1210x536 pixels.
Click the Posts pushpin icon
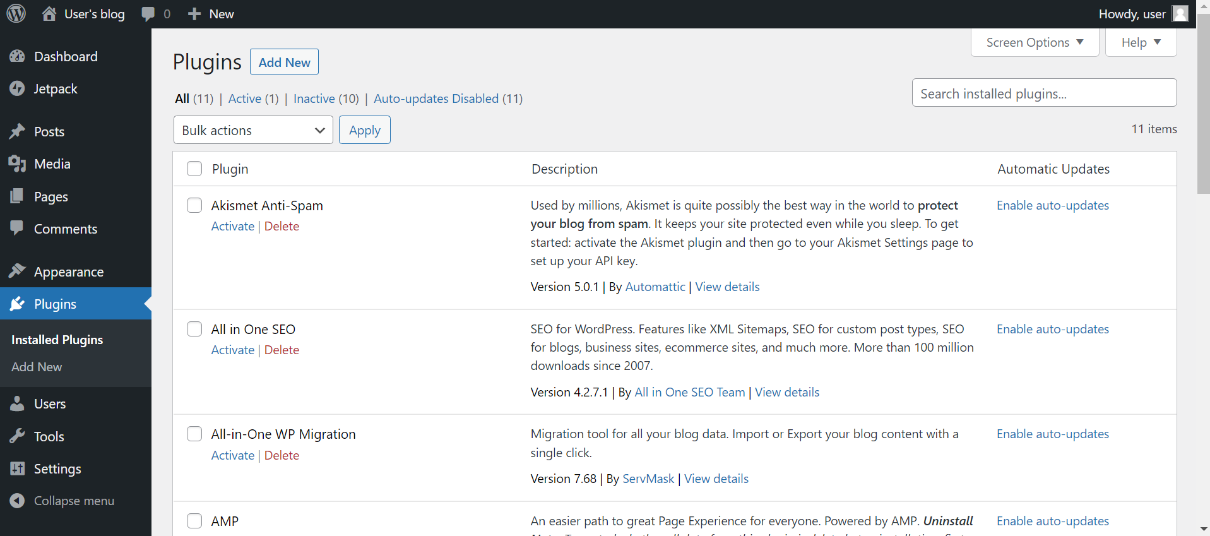[17, 131]
